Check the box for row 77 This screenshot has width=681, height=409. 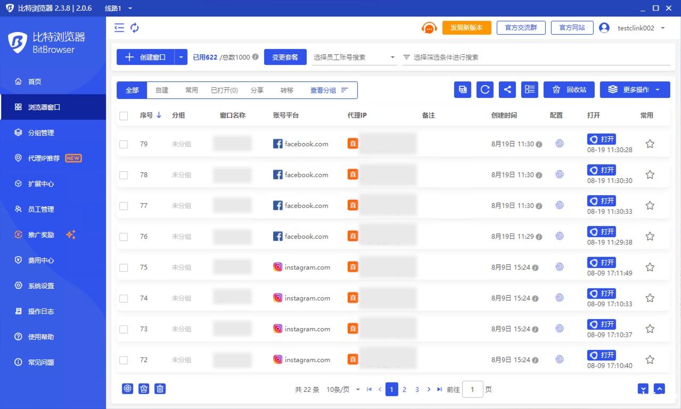[x=124, y=206]
